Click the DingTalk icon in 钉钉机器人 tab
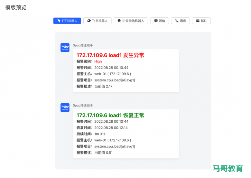Viewport: 251px width, 178px height. 59,21
